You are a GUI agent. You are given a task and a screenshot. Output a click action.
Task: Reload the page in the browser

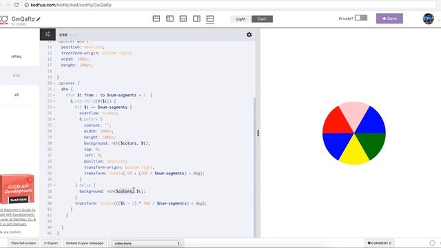(17, 5)
